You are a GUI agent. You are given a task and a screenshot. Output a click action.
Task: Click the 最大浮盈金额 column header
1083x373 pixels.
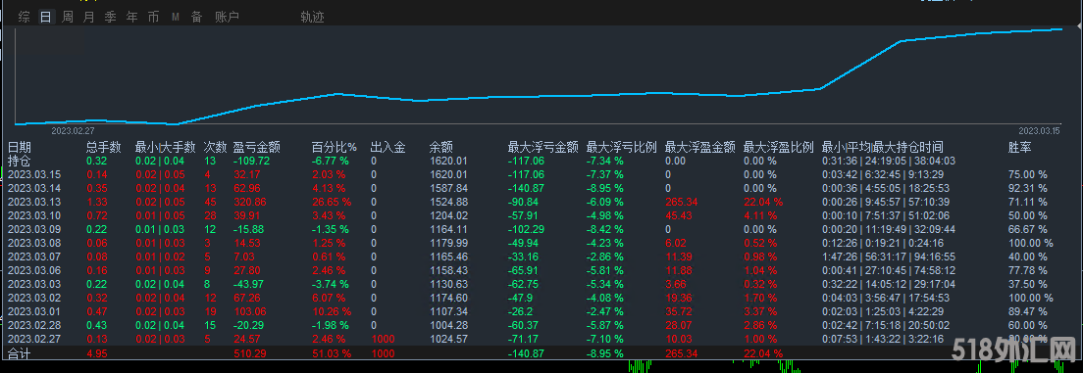[699, 147]
